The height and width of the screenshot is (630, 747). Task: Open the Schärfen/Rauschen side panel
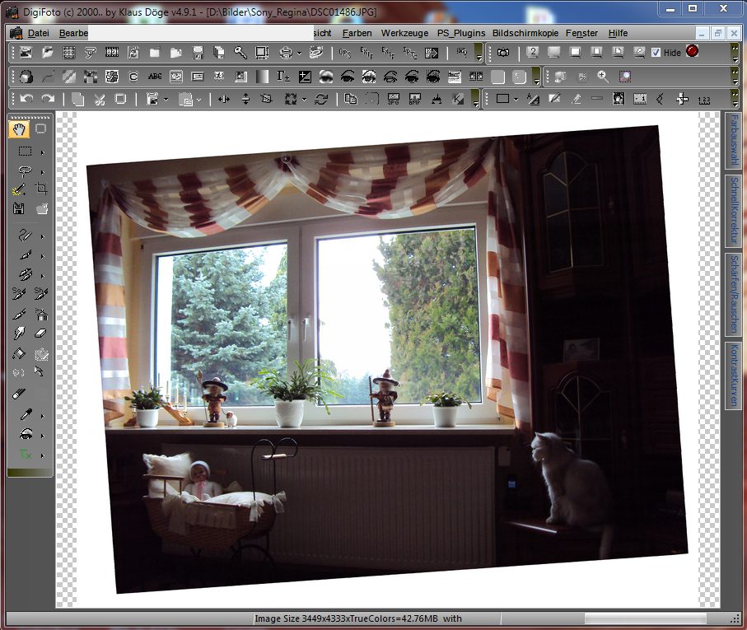click(x=731, y=293)
